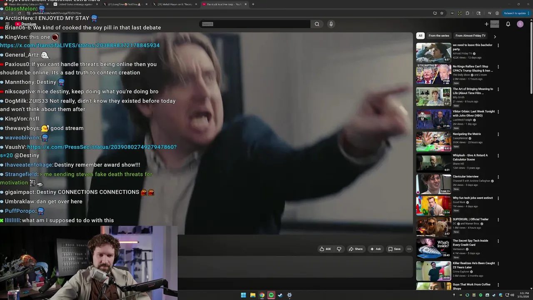
Task: Open options for the Whiplash video
Action: tap(498, 155)
